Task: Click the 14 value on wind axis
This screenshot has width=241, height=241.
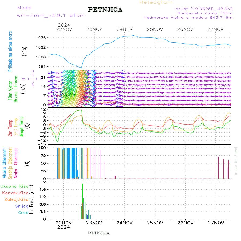Action: click(x=43, y=86)
